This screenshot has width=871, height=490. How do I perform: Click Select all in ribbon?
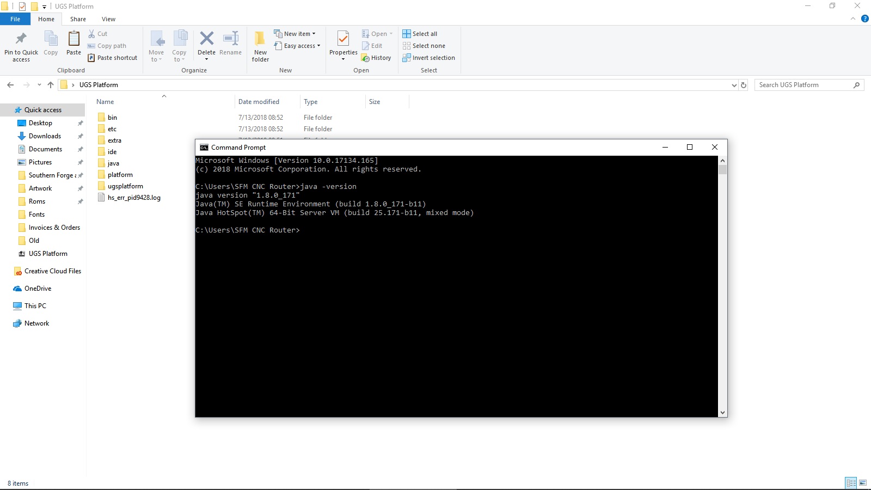(x=420, y=34)
